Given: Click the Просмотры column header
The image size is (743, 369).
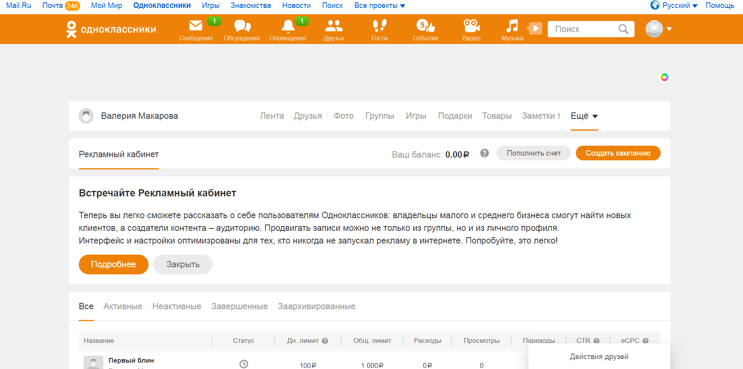Looking at the screenshot, I should pos(482,341).
